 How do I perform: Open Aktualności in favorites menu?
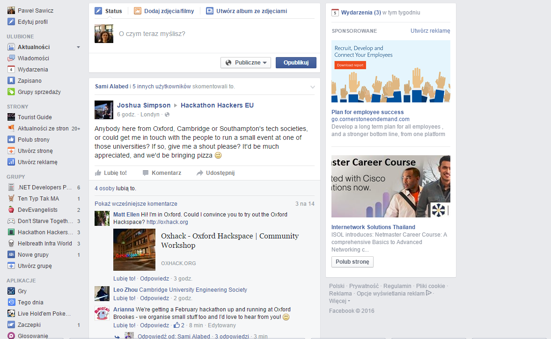[34, 47]
